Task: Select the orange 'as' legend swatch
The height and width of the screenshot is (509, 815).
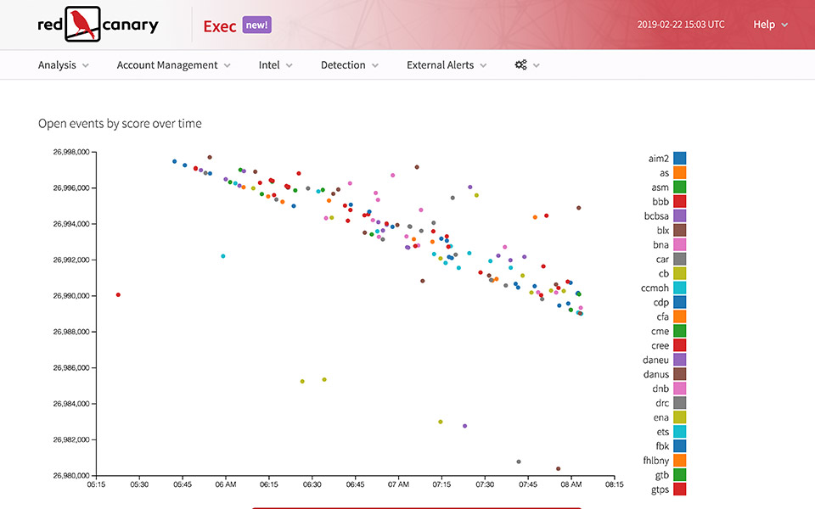Action: 680,172
